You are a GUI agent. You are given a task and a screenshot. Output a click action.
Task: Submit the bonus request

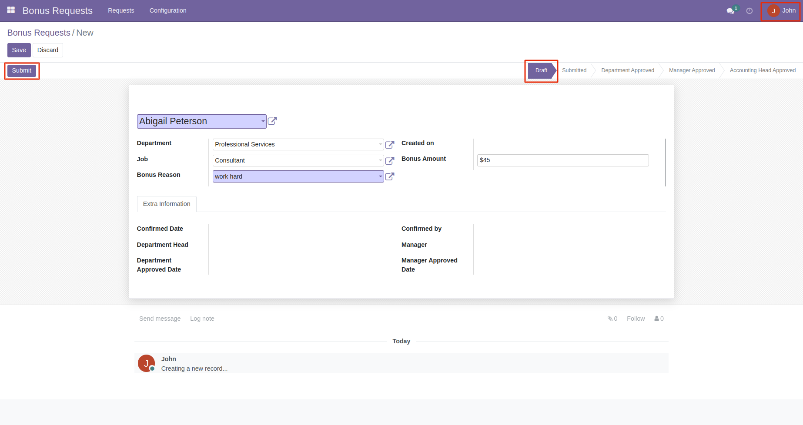(x=22, y=70)
